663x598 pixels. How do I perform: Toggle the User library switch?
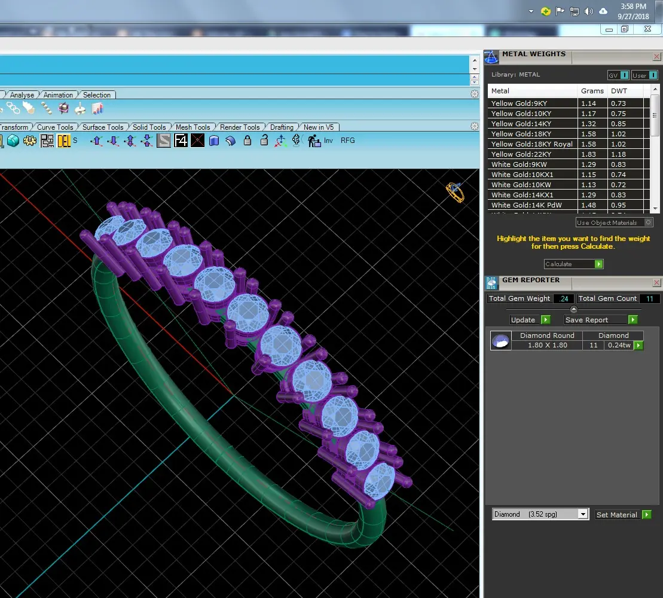point(653,75)
